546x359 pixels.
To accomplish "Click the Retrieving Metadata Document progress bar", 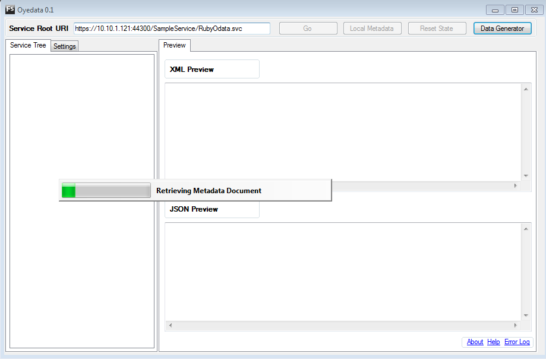I will click(x=106, y=190).
